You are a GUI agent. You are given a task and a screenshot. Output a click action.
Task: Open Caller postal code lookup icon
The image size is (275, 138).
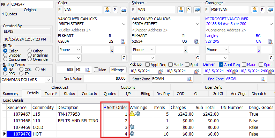pos(123,42)
